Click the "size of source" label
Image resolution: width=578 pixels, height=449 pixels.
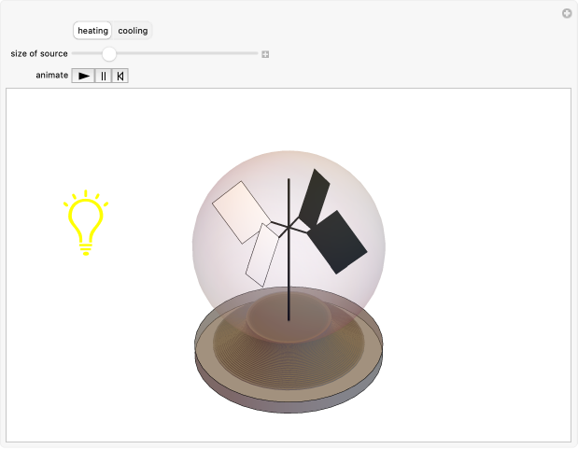point(39,54)
